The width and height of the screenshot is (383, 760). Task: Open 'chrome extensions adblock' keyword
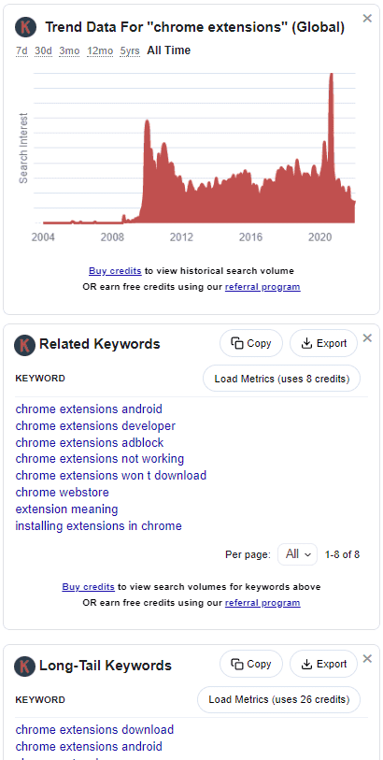(90, 442)
